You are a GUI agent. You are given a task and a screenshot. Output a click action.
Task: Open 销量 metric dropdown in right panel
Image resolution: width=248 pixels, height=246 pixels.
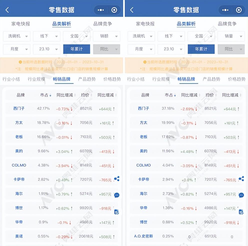[x=231, y=36]
